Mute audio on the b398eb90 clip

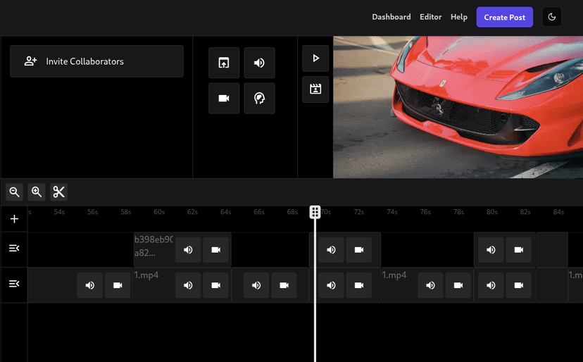(188, 250)
